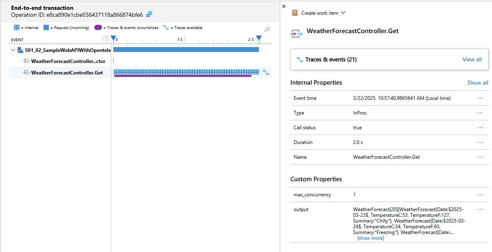
Task: Select the WeatherForecastController..ctor event row
Action: point(68,61)
